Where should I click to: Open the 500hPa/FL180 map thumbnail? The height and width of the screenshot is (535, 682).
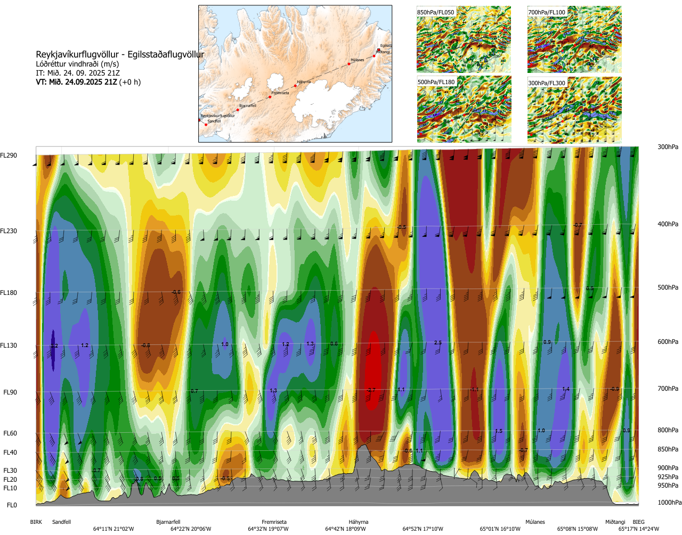tap(464, 109)
